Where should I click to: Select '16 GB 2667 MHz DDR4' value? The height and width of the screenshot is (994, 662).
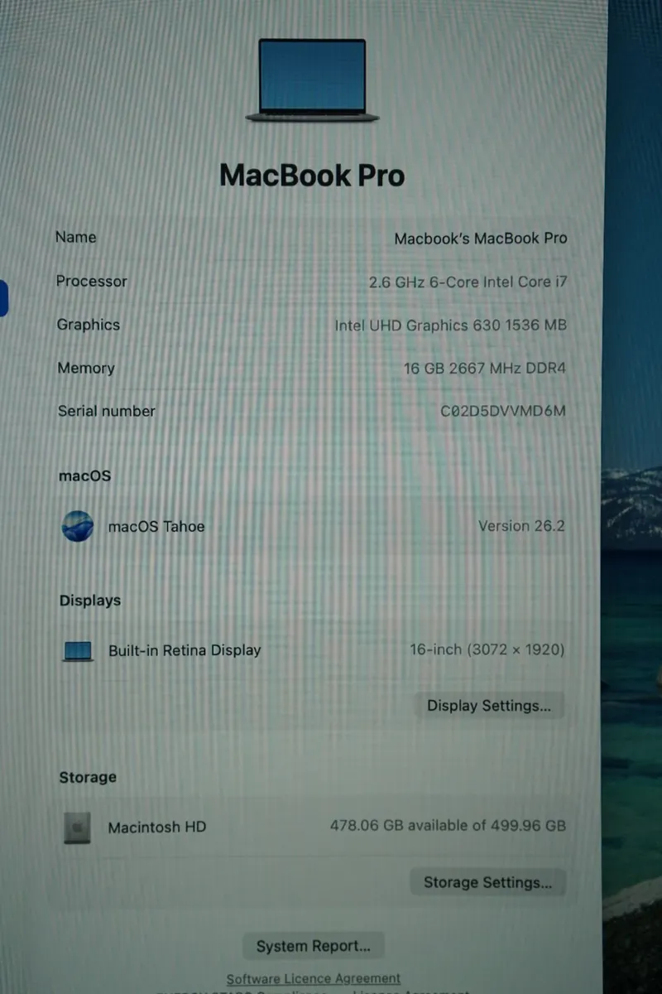pyautogui.click(x=485, y=368)
